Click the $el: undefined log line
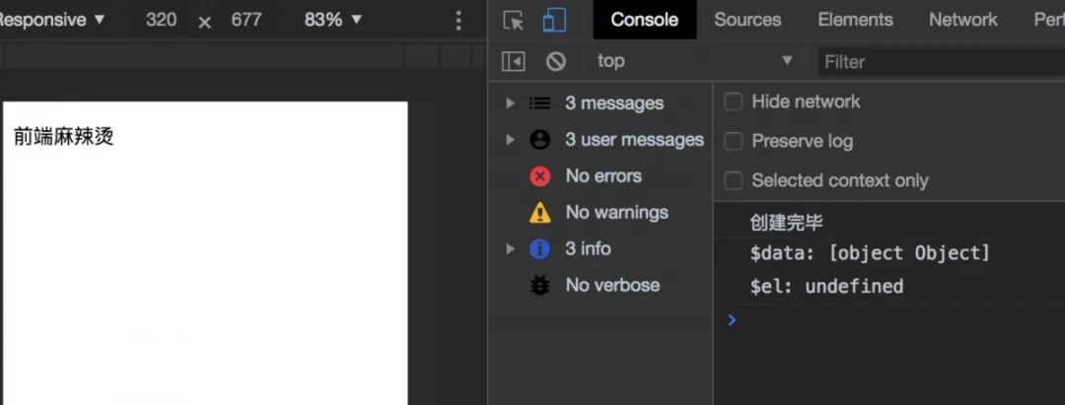The height and width of the screenshot is (405, 1065). coord(826,287)
